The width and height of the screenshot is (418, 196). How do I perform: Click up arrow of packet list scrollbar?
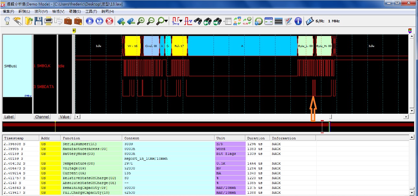click(412, 137)
